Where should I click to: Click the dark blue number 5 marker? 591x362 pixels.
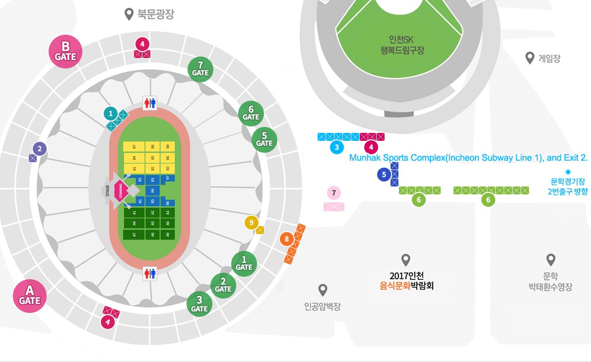(384, 175)
